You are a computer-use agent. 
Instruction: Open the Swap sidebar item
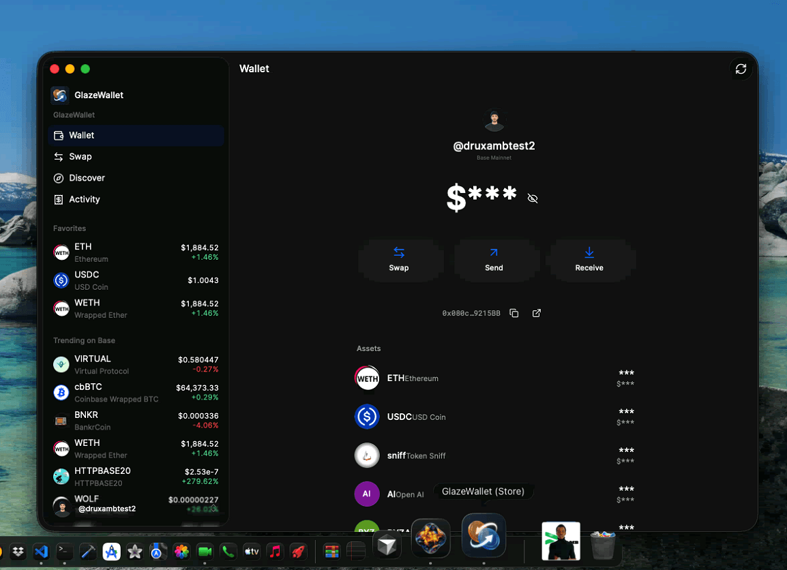(x=136, y=157)
